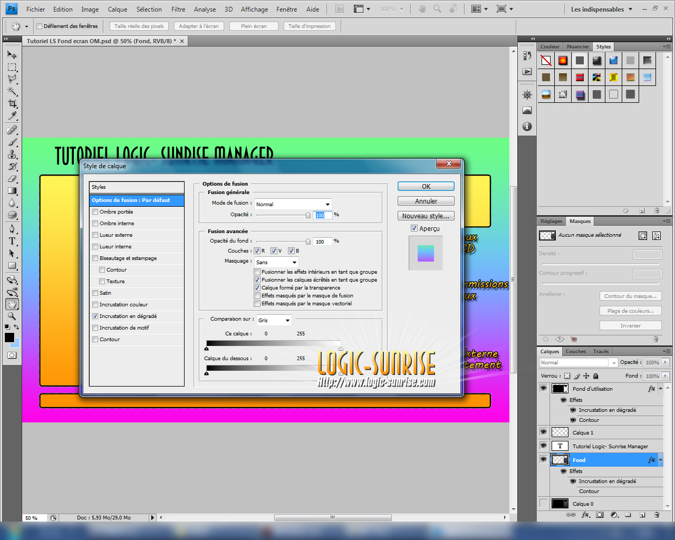675x540 pixels.
Task: Open the Filtre menu
Action: 178,9
